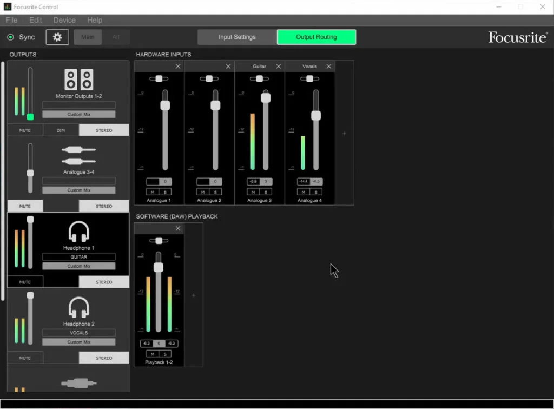Open Custom Mix dropdown for Analogue 3-4
This screenshot has height=409, width=554.
tap(79, 190)
